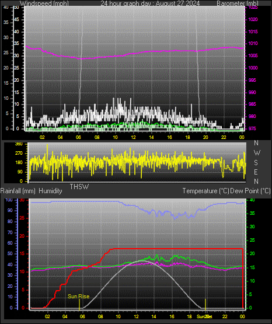The image size is (272, 324).
Task: Click green 25 on temperature scale
Action: 252,240
